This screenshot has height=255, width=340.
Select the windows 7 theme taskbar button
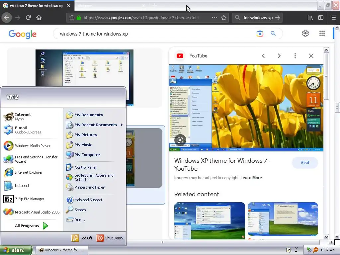click(62, 250)
